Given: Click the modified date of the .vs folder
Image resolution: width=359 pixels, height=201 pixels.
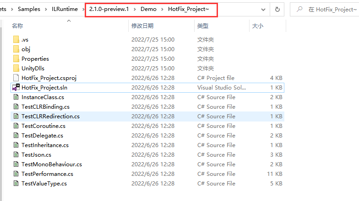Looking at the screenshot, I should coord(153,40).
